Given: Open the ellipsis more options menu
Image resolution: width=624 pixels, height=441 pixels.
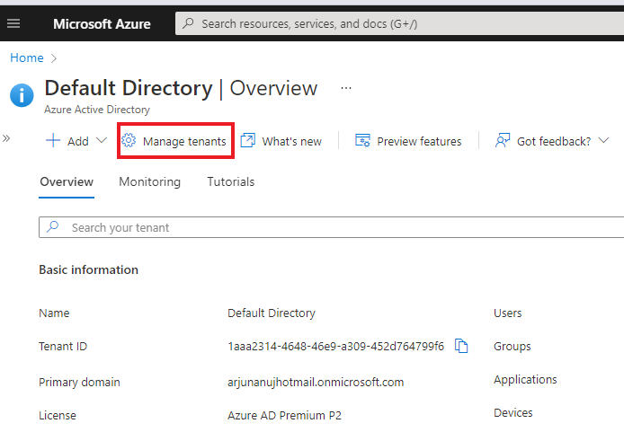Looking at the screenshot, I should click(346, 88).
